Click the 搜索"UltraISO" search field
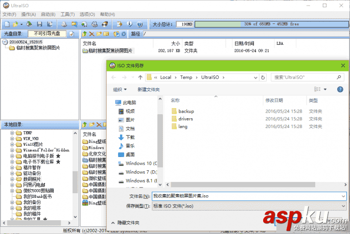350x234 pixels. (307, 77)
